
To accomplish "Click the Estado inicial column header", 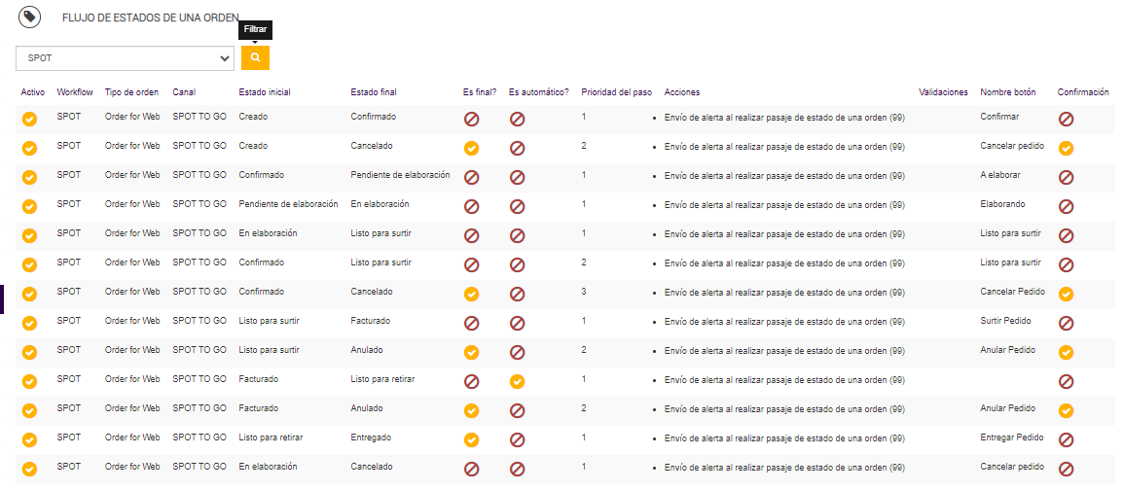I will click(265, 92).
